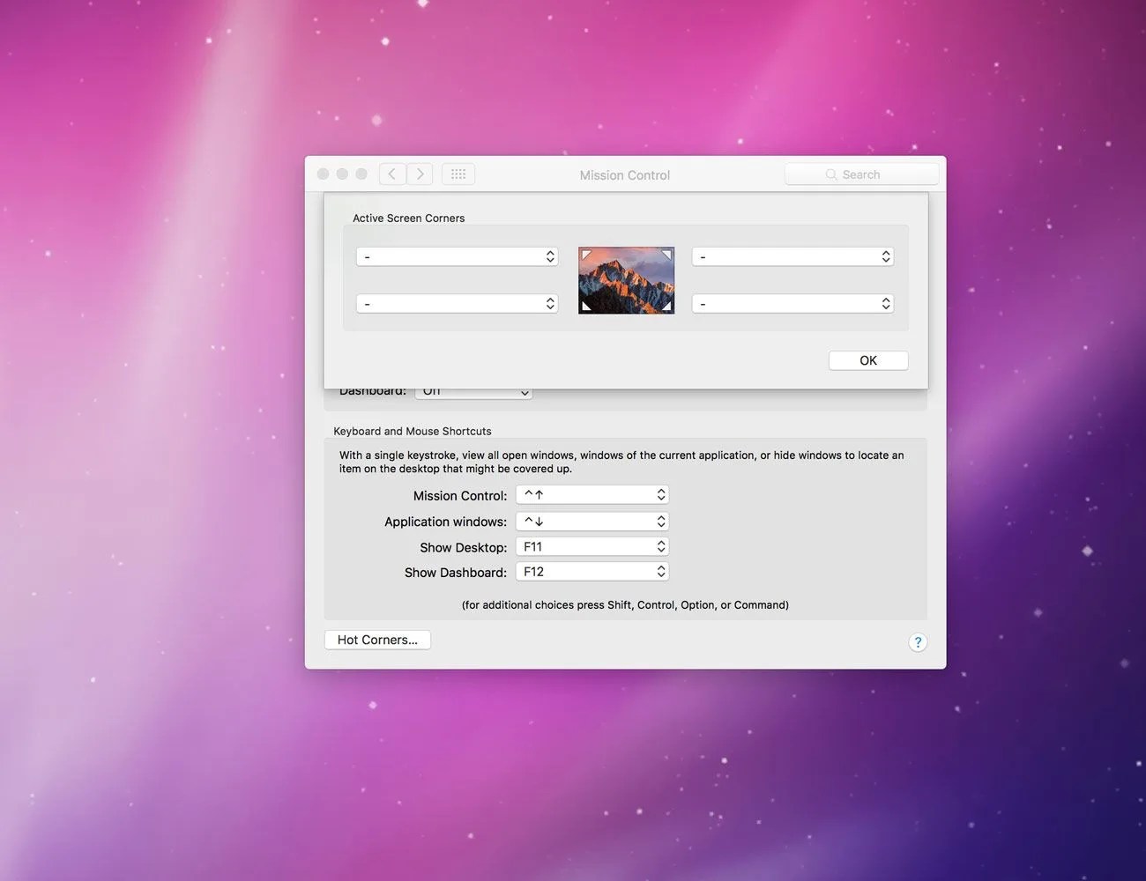Click the 'for additional choices press Shift' note
This screenshot has height=881, width=1146.
(x=625, y=605)
